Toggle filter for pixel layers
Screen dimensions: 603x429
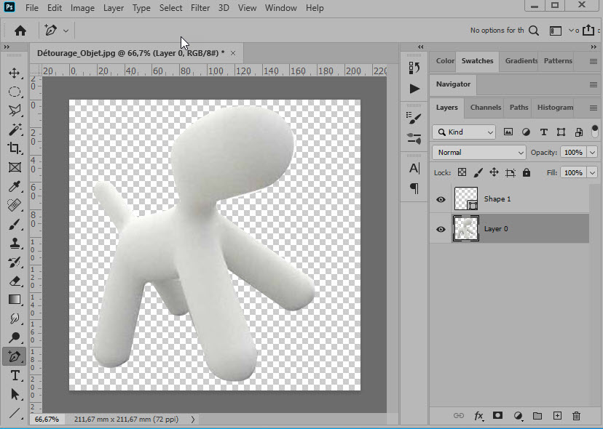[x=508, y=132]
